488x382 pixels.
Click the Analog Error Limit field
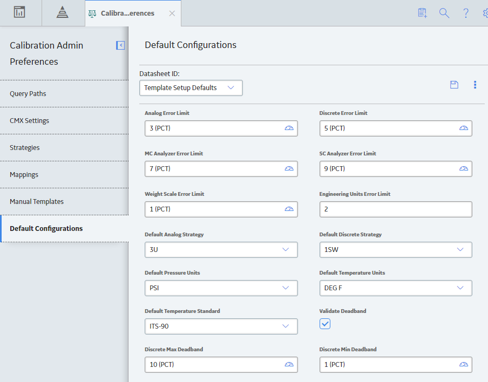[221, 128]
